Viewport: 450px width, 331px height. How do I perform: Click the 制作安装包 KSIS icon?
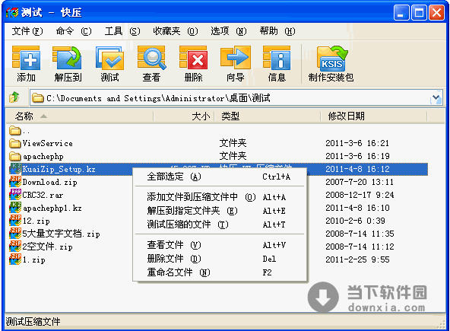(x=331, y=58)
